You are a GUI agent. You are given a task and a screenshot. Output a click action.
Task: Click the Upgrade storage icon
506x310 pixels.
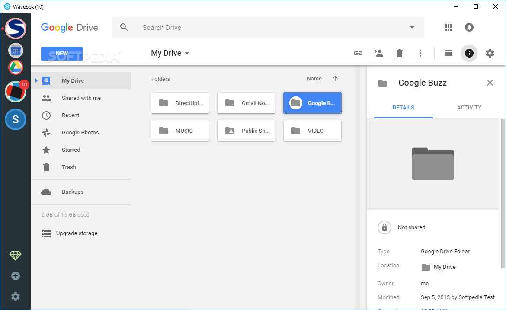(46, 233)
